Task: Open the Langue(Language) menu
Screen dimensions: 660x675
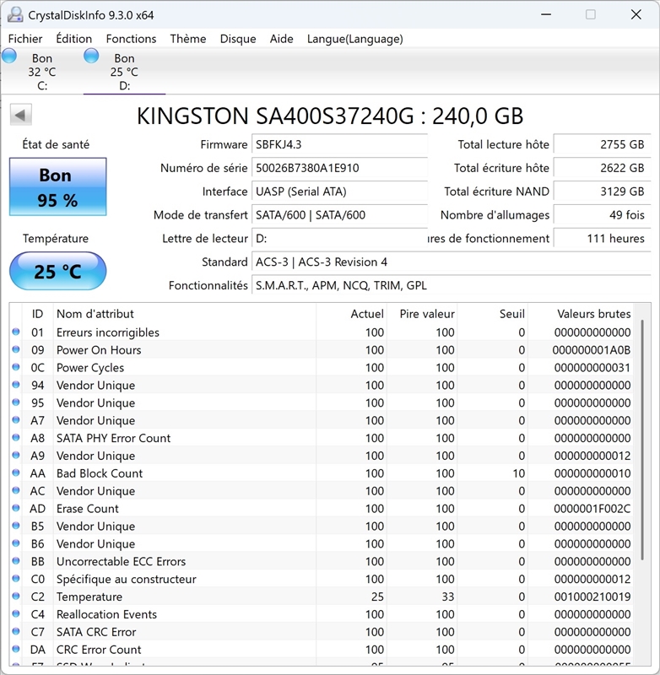Action: pos(354,39)
